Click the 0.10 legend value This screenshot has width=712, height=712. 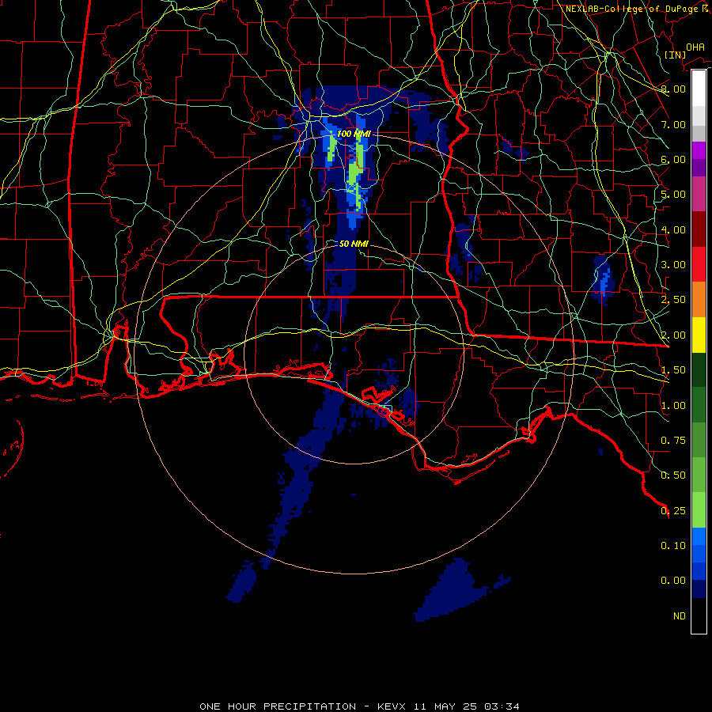673,546
